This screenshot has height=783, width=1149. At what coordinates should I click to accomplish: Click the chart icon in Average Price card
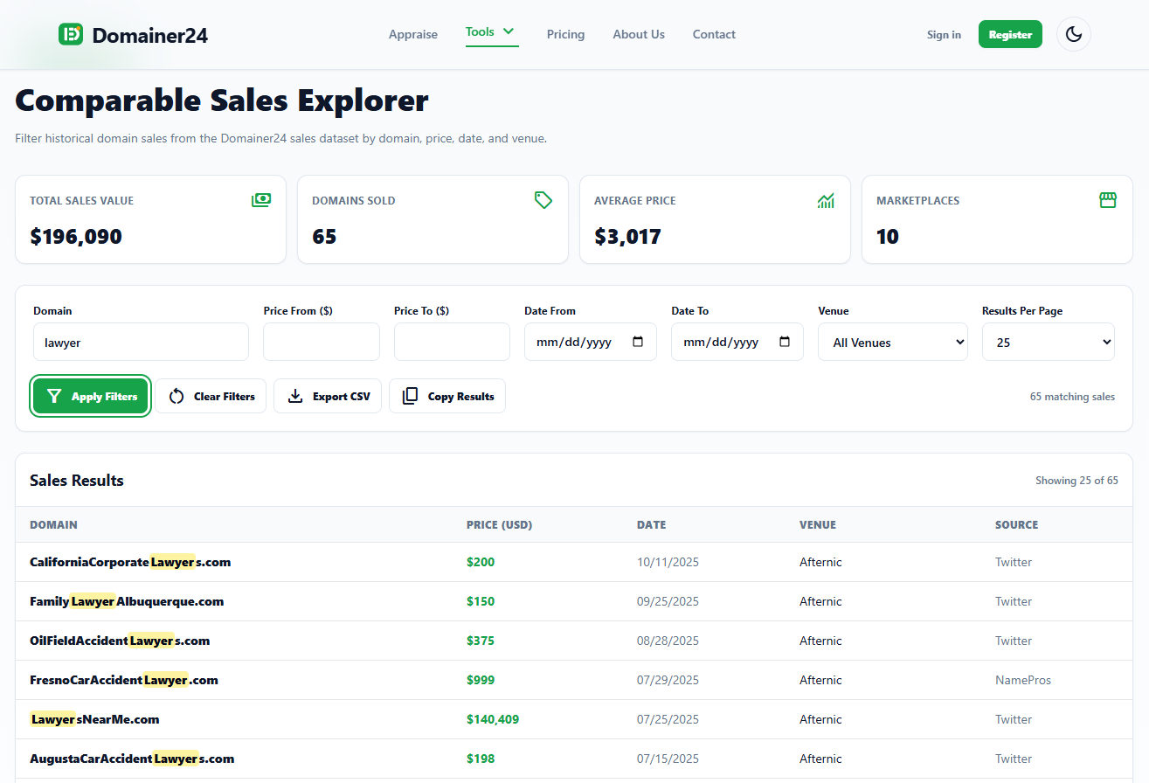(x=826, y=200)
